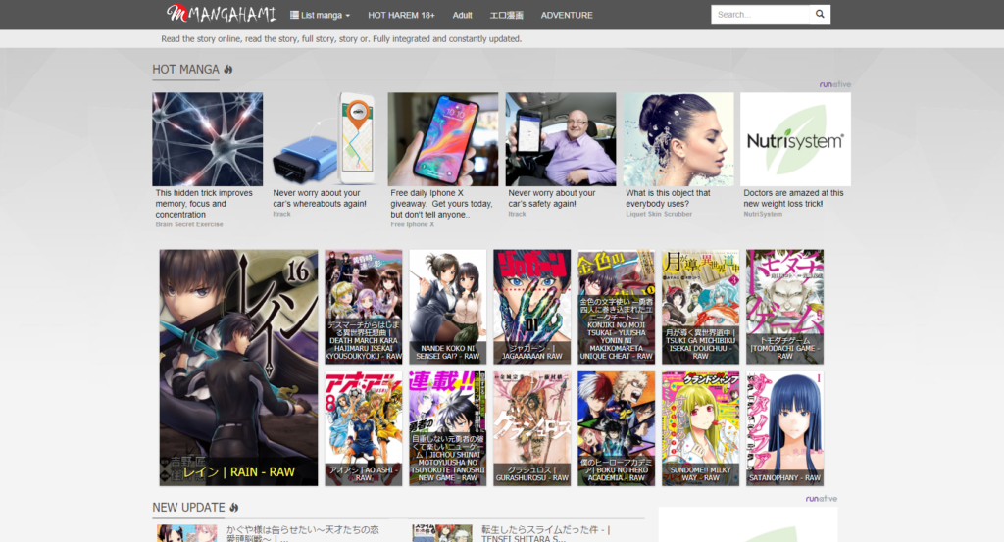The height and width of the screenshot is (542, 1004).
Task: Open Sundome!! Milky Way RAW cover
Action: (x=700, y=428)
